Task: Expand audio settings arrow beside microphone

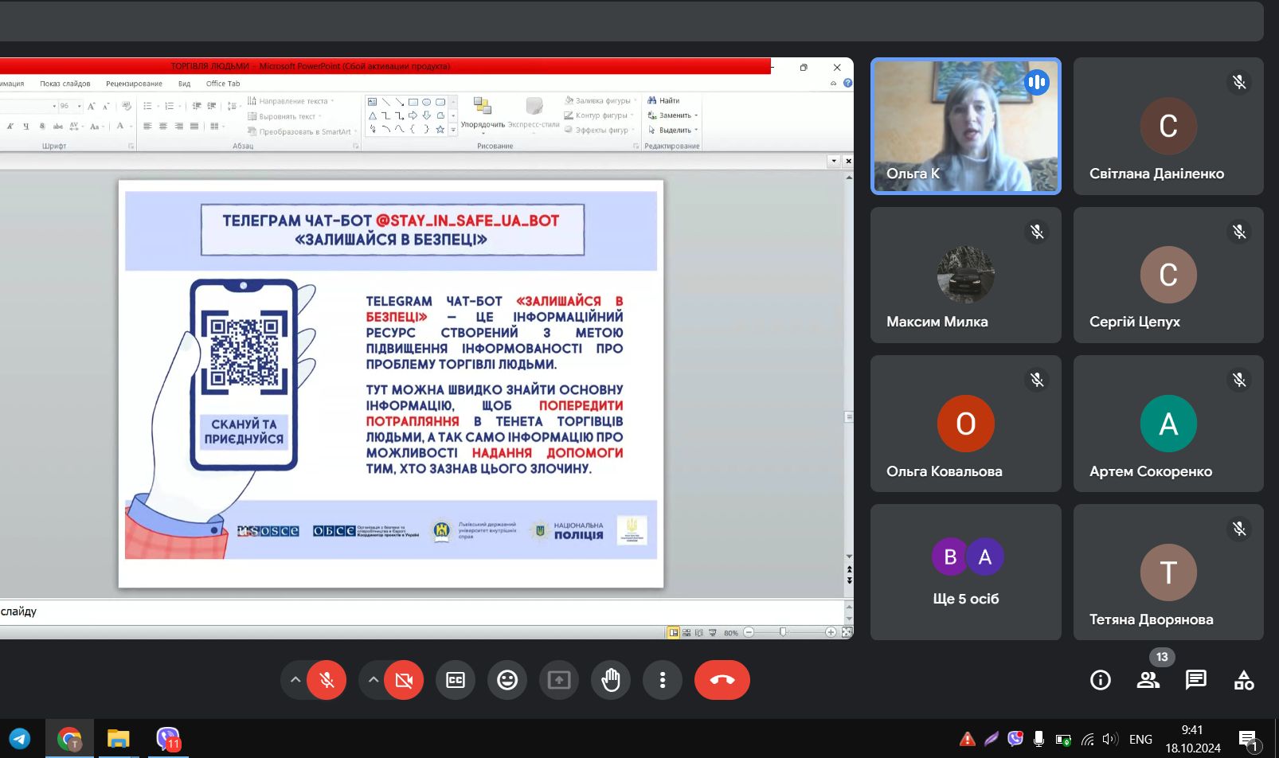Action: [295, 680]
